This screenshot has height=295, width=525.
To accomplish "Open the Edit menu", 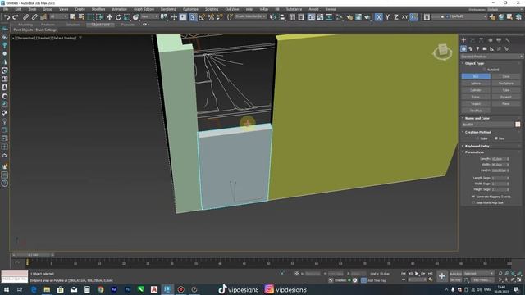I will pyautogui.click(x=18, y=9).
